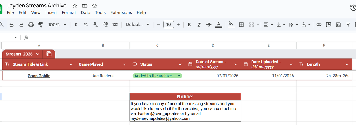Click the font size field showing 10
Viewport: 356px width, 125px height.
point(169,25)
